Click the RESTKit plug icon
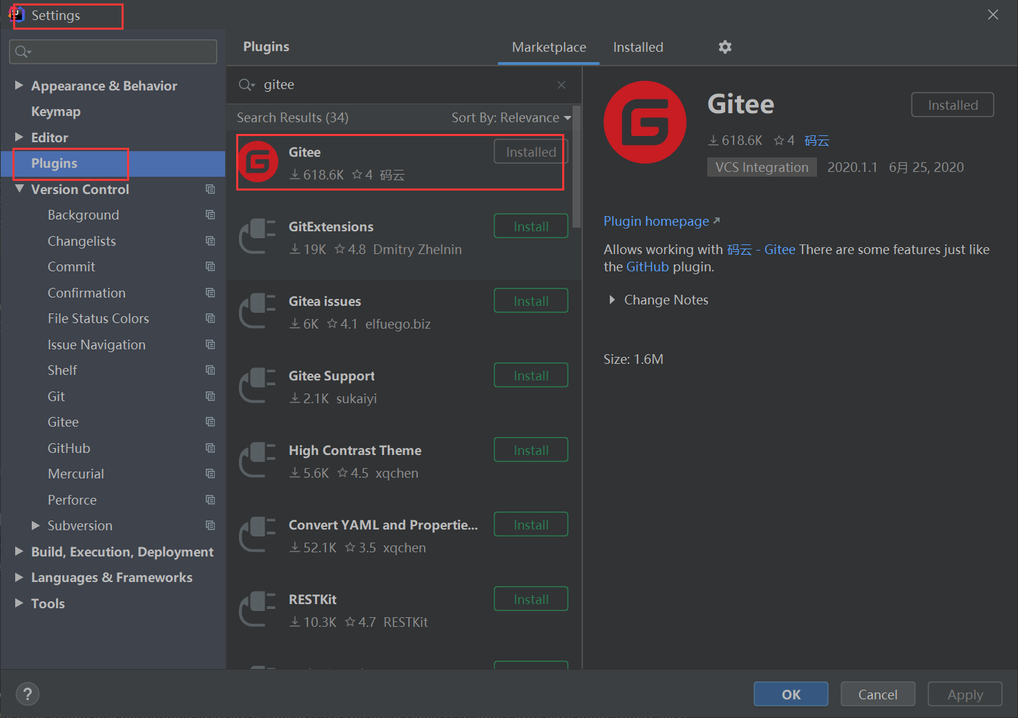This screenshot has width=1018, height=718. point(258,609)
